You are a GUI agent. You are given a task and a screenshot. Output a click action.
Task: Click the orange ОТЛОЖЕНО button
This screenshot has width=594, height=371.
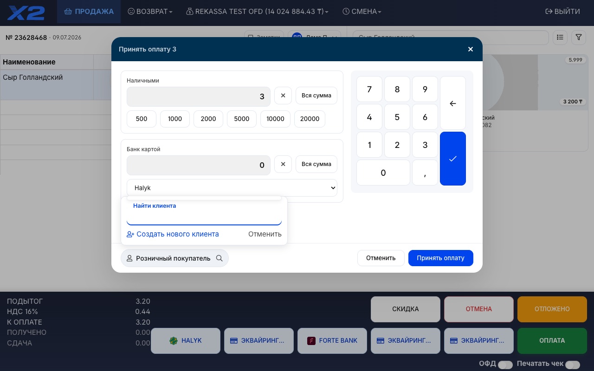(552, 309)
